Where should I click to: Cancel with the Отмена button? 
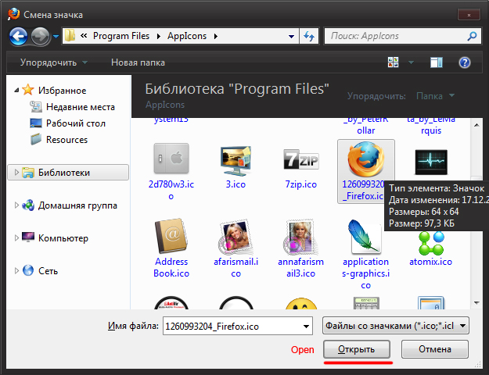(435, 349)
